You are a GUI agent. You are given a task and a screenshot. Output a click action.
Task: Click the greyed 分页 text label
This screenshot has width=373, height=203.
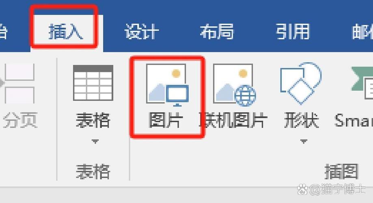pyautogui.click(x=20, y=120)
